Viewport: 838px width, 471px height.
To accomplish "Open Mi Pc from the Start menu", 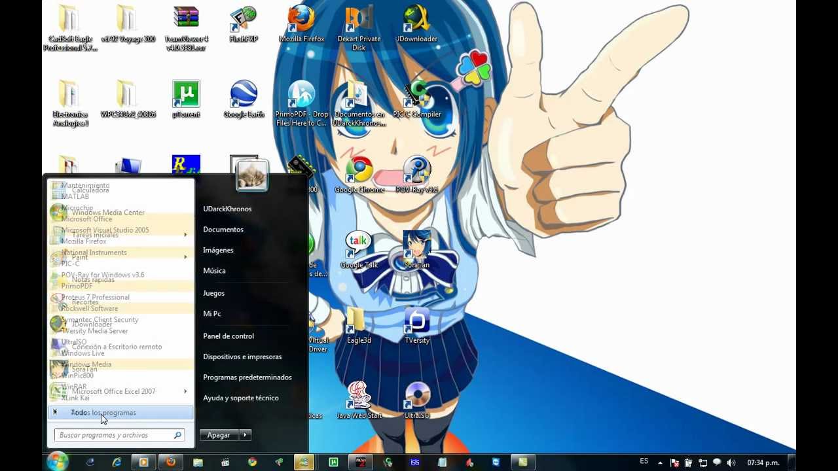I will (212, 313).
